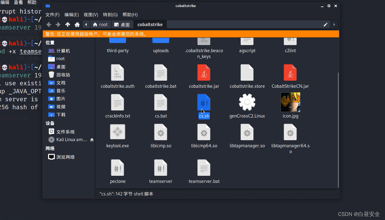Open the 编辑(E) menu
The width and height of the screenshot is (385, 220).
(72, 14)
